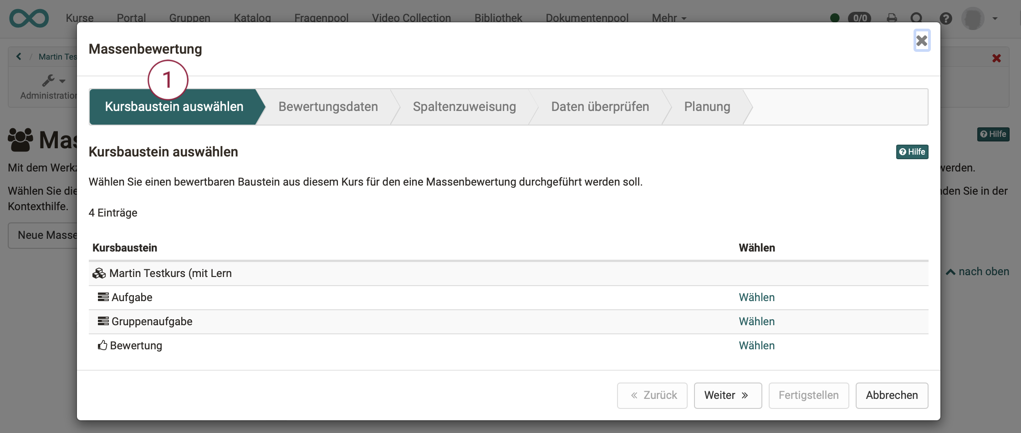This screenshot has width=1021, height=433.
Task: Expand the Mehr menu
Action: click(669, 18)
